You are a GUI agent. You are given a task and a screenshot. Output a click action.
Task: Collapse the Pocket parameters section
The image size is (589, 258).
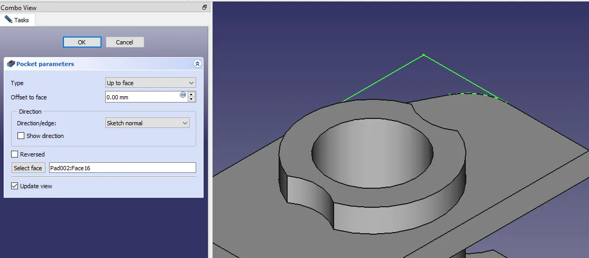pyautogui.click(x=197, y=64)
